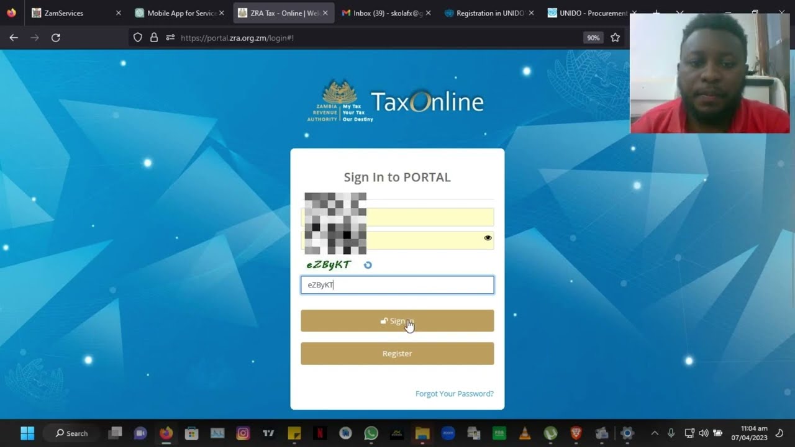Screen dimensions: 795x447
Task: Open the Gmail Inbox (39) tab
Action: point(386,13)
